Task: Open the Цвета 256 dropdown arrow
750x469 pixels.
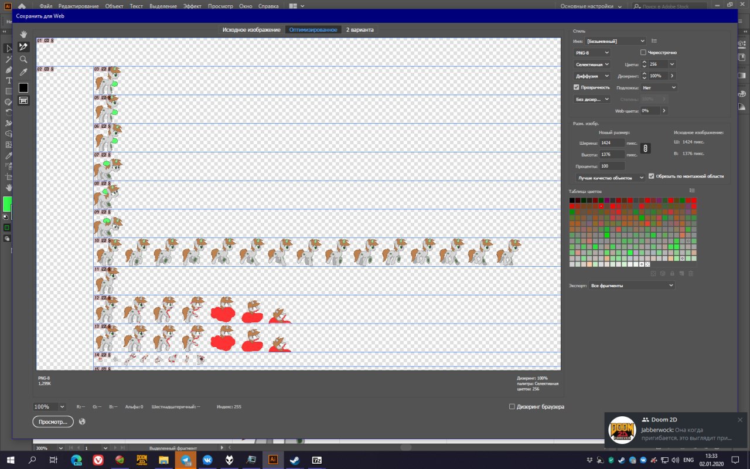Action: tap(671, 64)
